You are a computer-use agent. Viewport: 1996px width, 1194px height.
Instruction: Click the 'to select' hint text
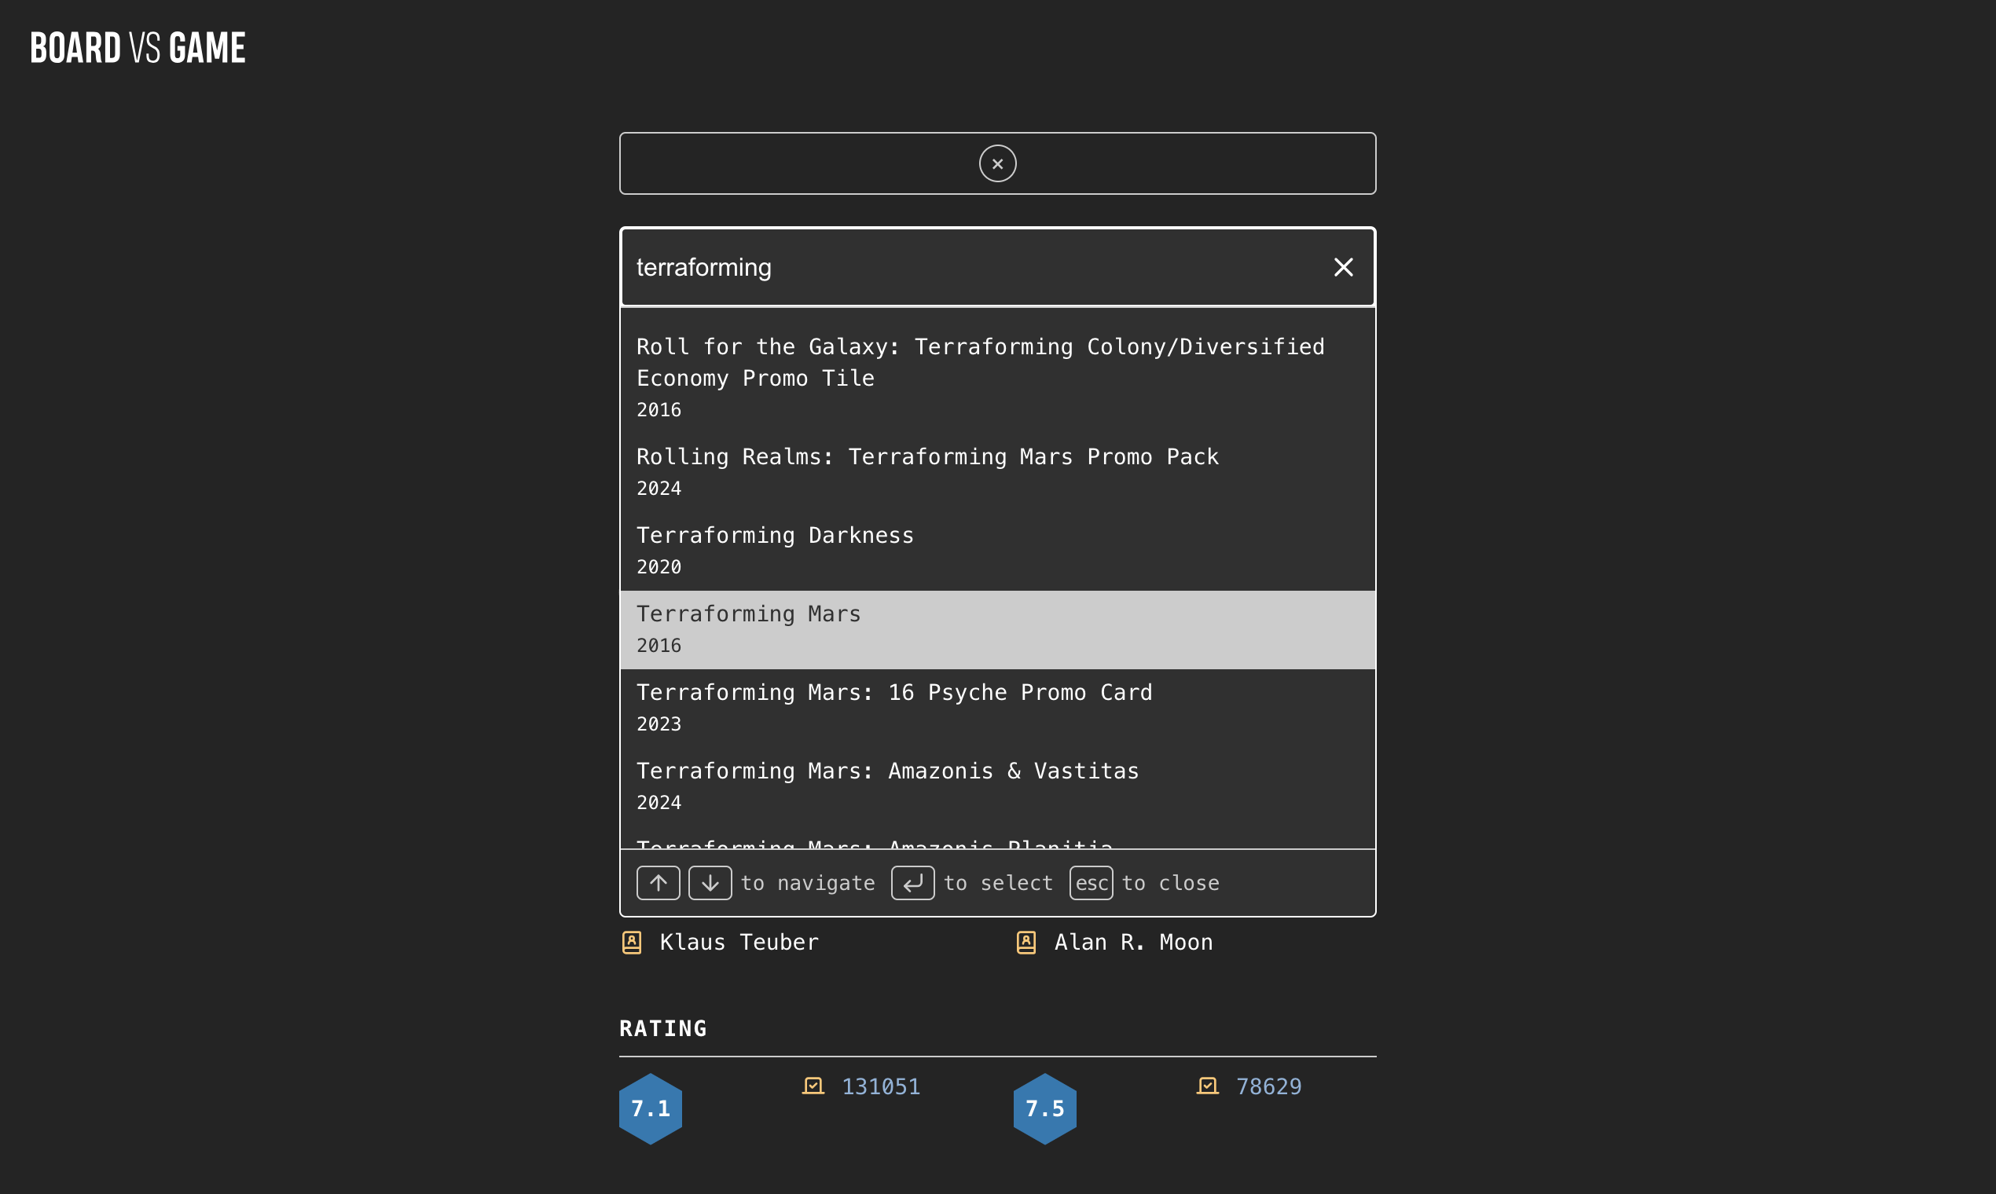pos(998,884)
